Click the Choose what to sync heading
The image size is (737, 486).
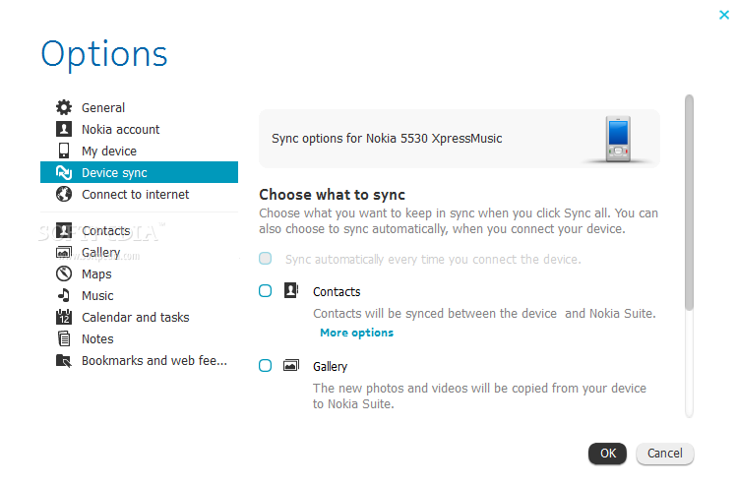click(x=332, y=195)
